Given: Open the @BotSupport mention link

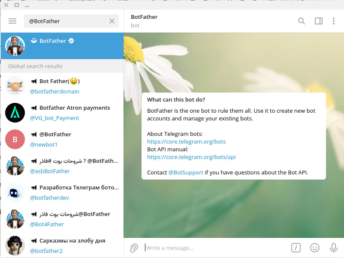Looking at the screenshot, I should [x=186, y=173].
